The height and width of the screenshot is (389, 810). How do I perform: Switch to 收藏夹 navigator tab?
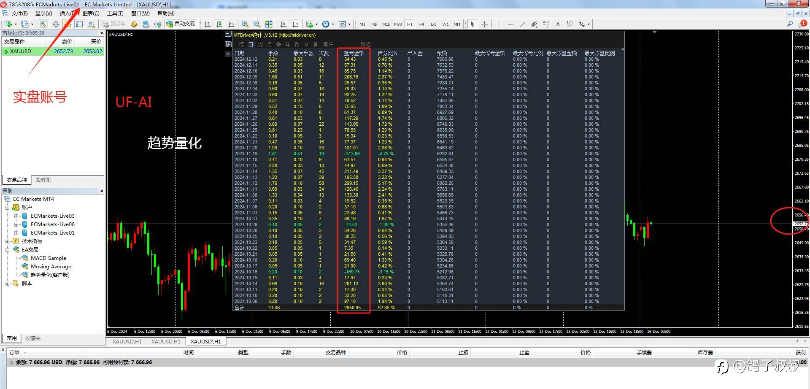[x=33, y=338]
